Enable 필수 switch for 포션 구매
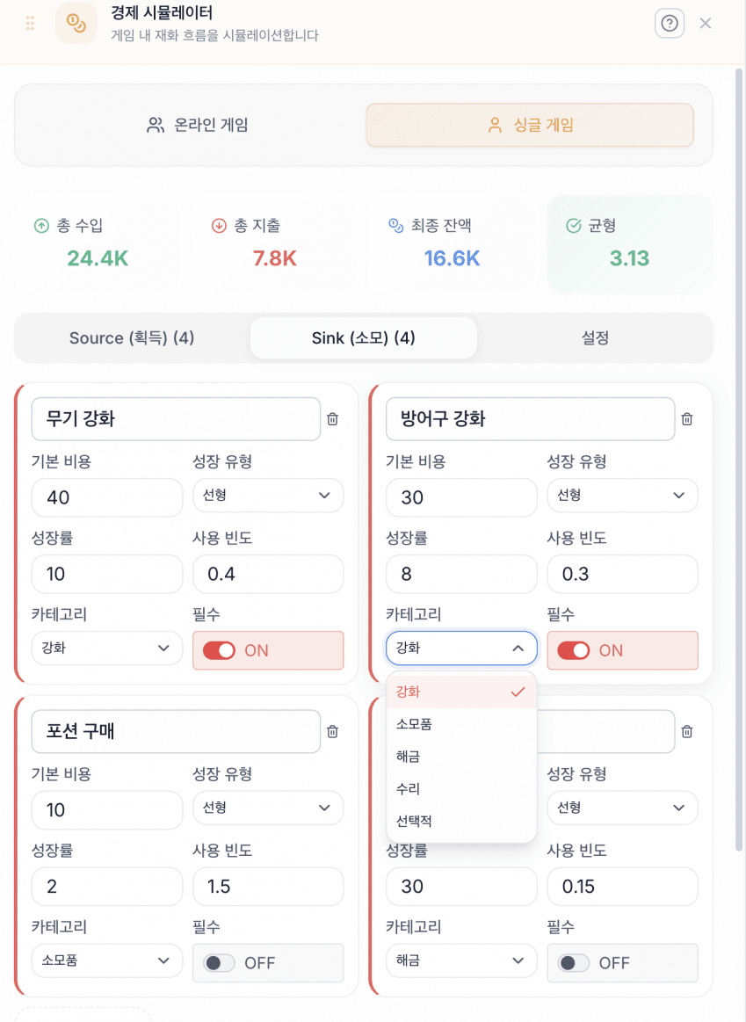 [x=220, y=963]
